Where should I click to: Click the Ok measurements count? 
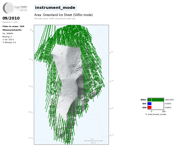pyautogui.click(x=8, y=33)
